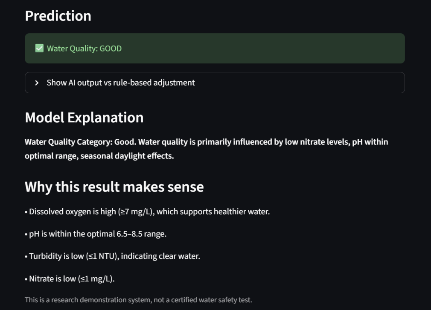Click the 'Prediction' heading
Image resolution: width=431 pixels, height=310 pixels.
[58, 16]
